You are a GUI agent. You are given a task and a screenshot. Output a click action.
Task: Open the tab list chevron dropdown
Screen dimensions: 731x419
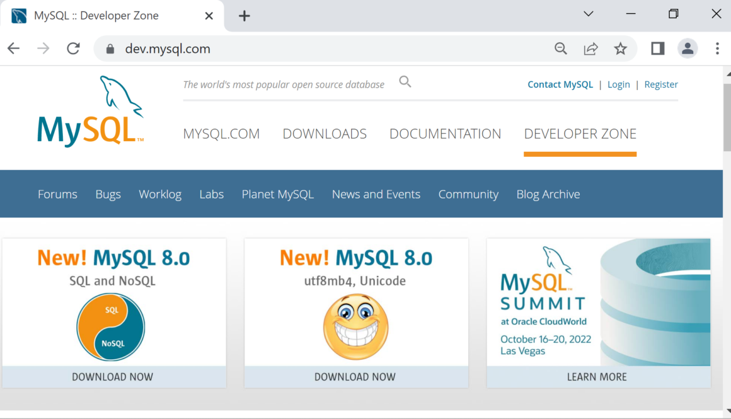coord(588,13)
